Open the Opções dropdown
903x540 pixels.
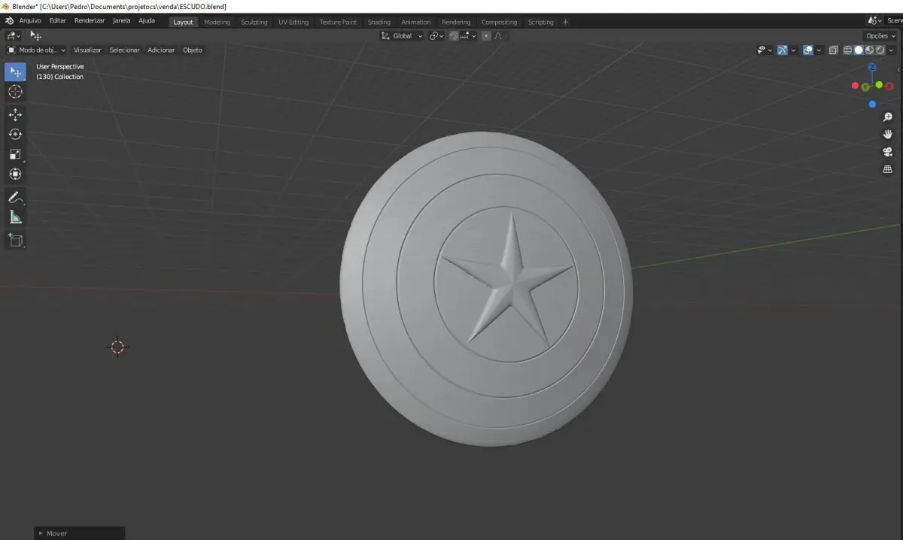coord(880,35)
